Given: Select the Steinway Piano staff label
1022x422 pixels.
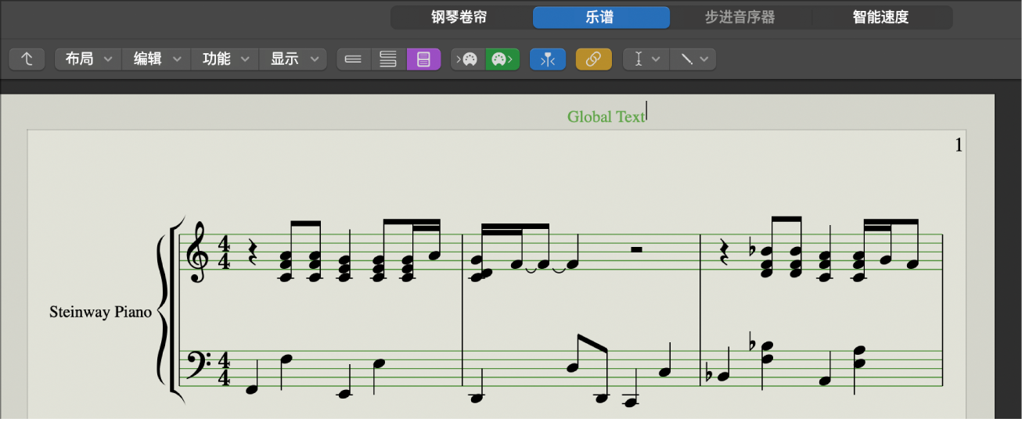Looking at the screenshot, I should coord(100,312).
